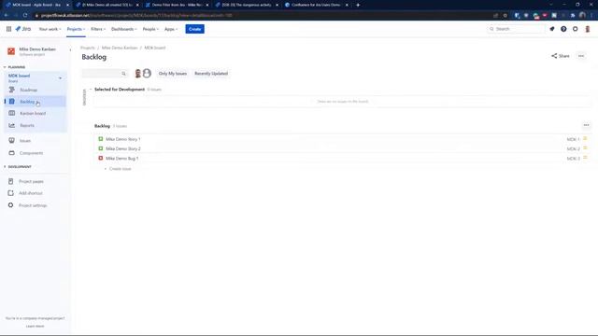598x336 pixels.
Task: Click the Jira logo
Action: 22,29
